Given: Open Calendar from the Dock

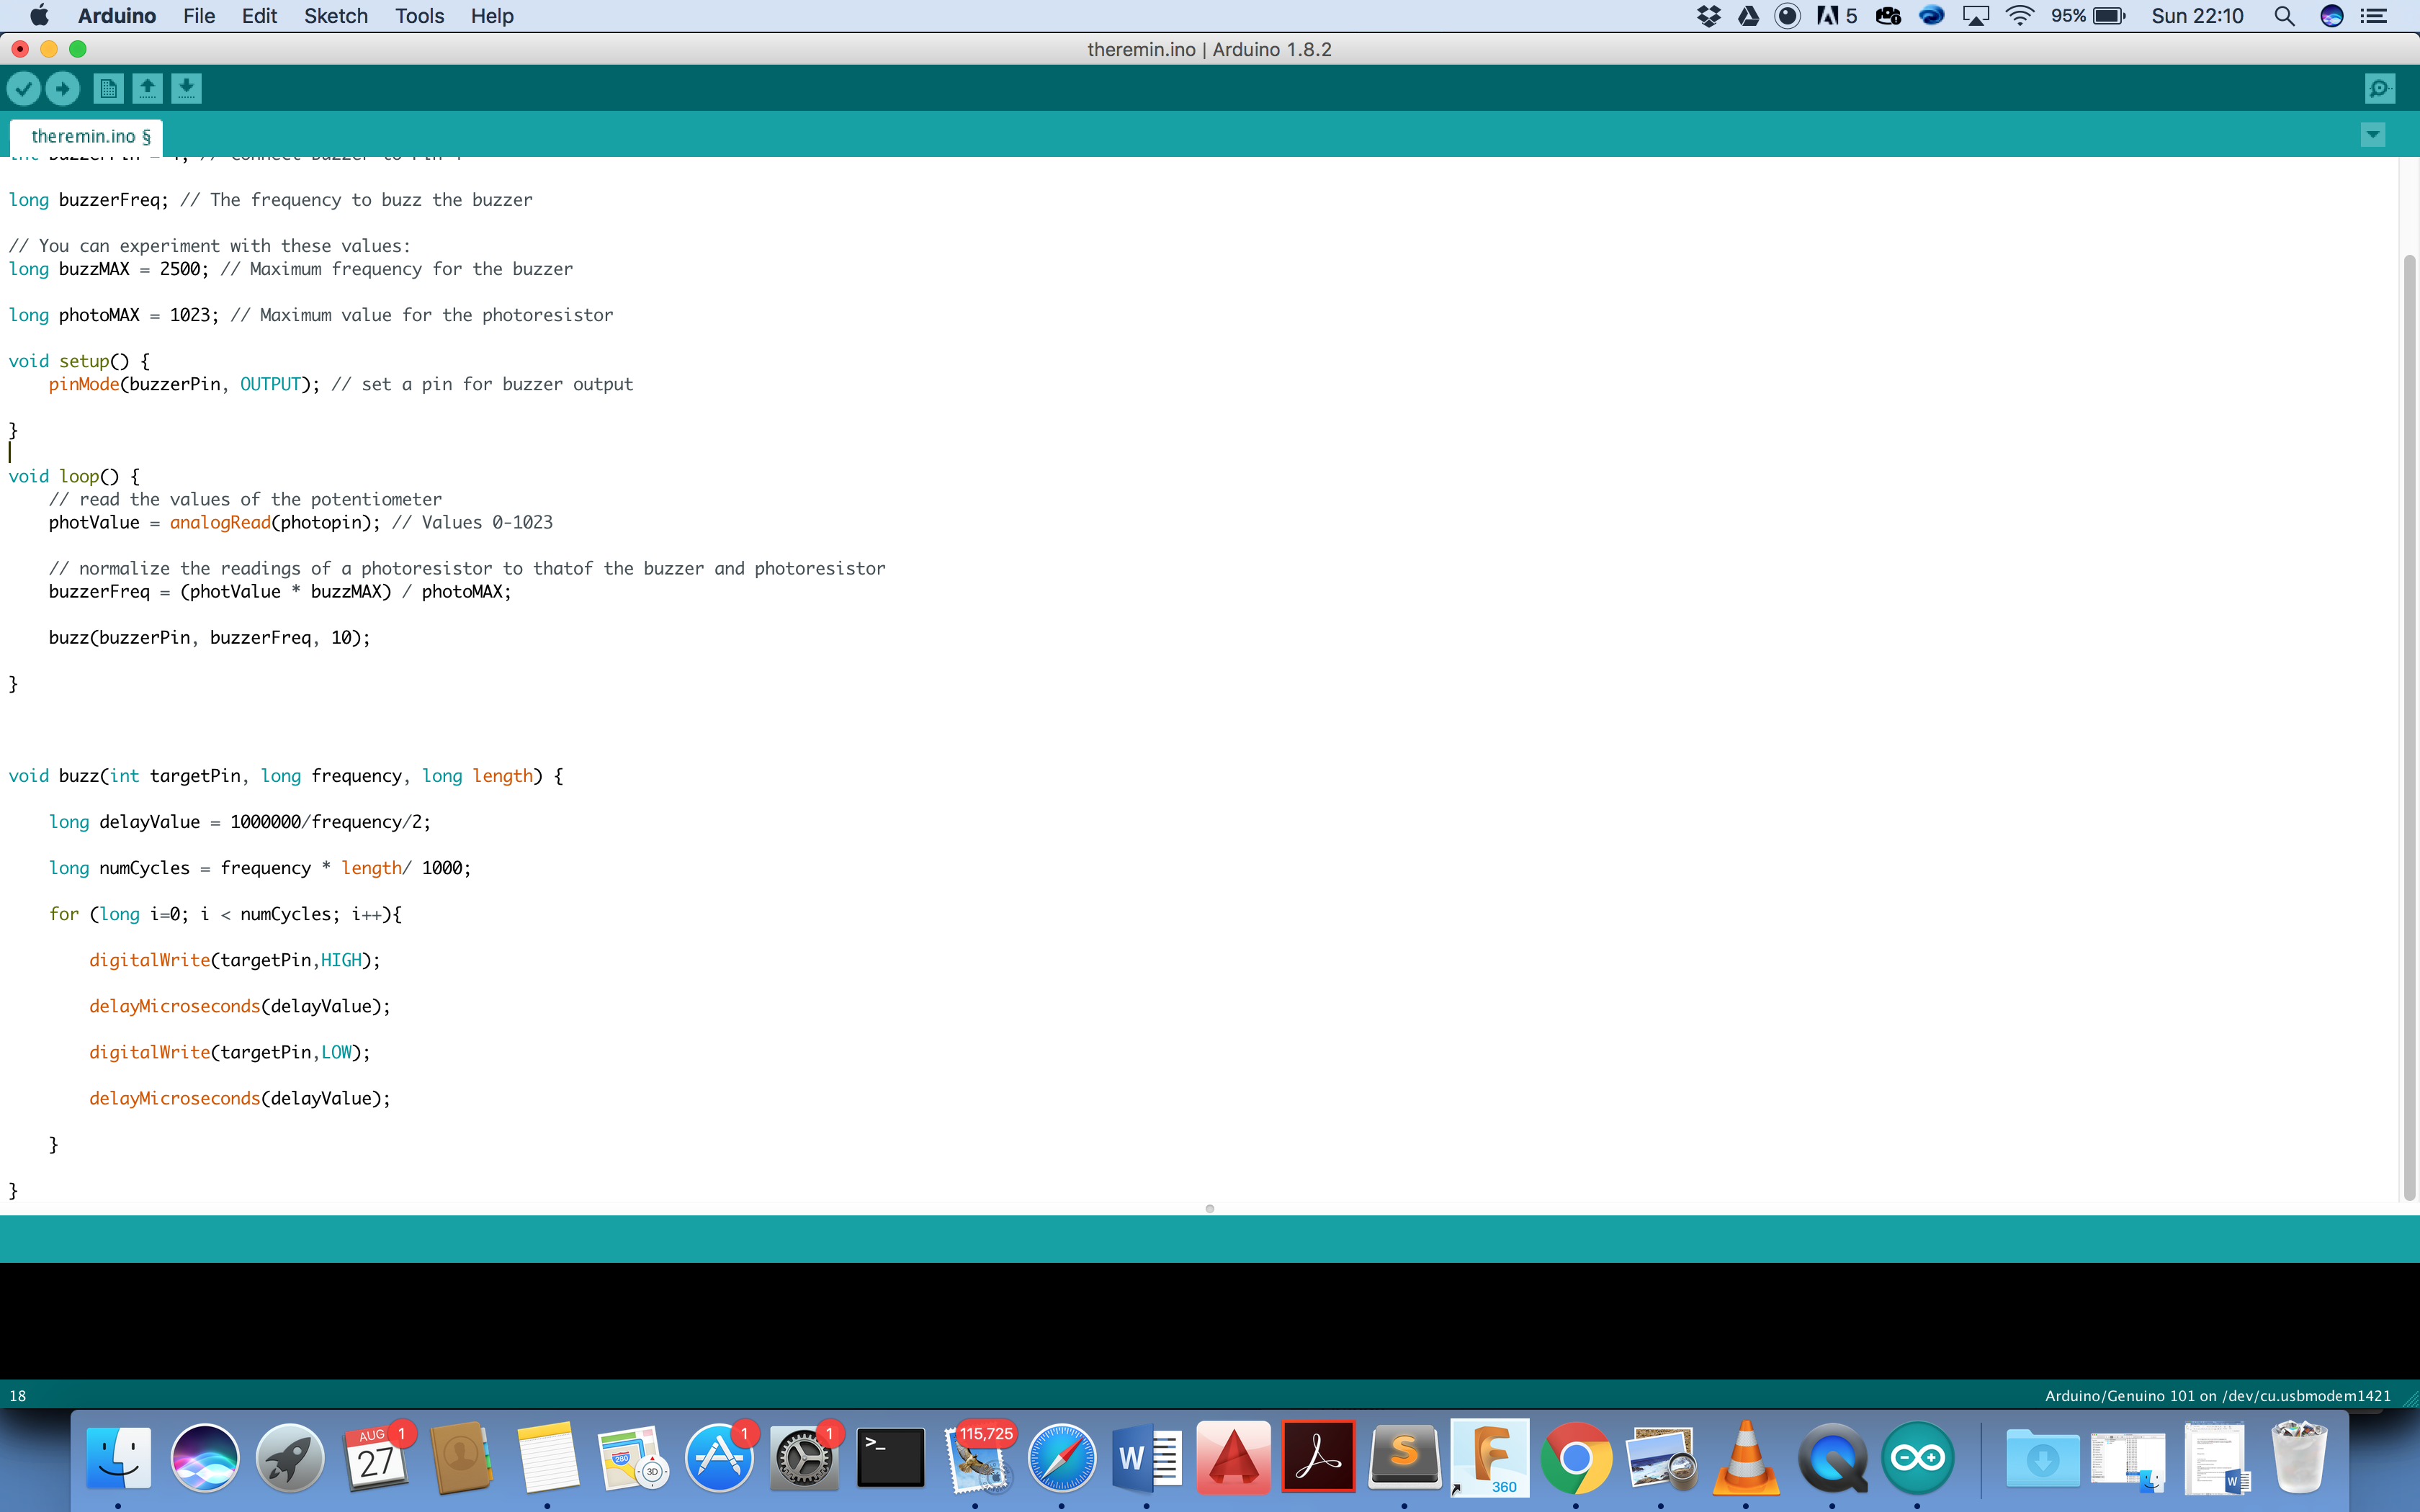Looking at the screenshot, I should click(376, 1457).
